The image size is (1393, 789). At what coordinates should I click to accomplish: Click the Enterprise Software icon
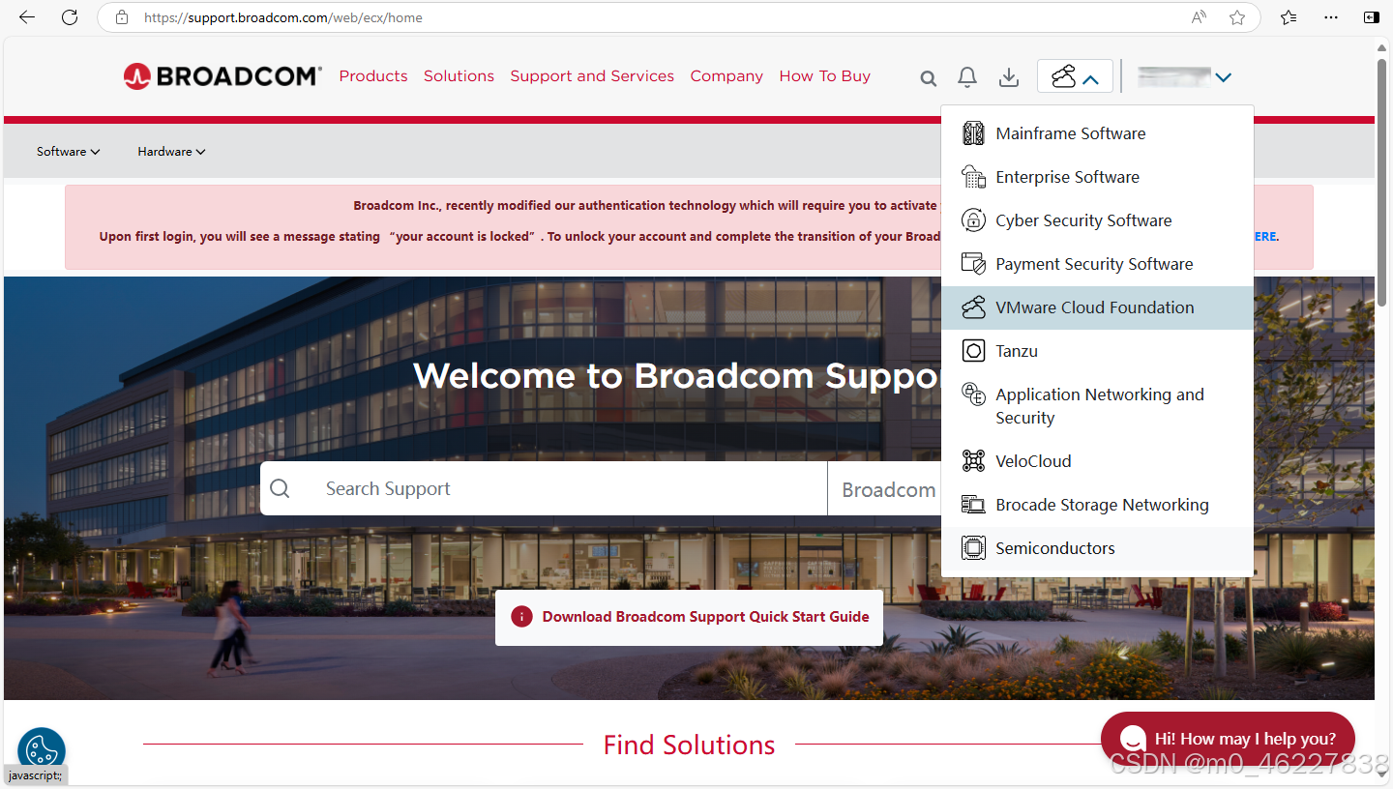click(973, 177)
